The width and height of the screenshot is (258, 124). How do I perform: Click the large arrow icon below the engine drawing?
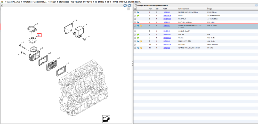click(x=106, y=119)
